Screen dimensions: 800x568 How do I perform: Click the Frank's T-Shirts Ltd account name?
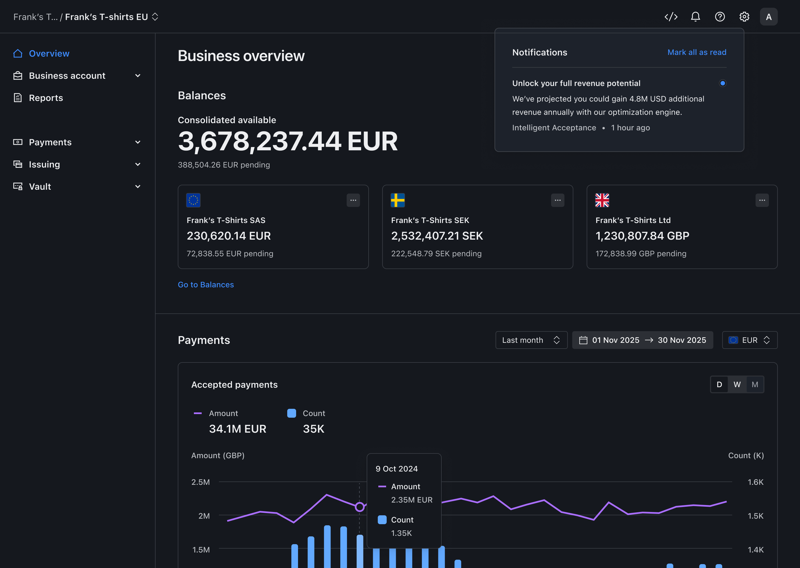633,220
